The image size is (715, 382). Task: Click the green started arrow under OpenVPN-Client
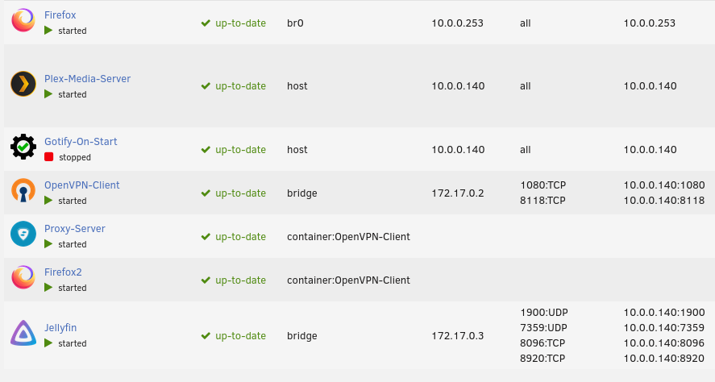coord(48,200)
